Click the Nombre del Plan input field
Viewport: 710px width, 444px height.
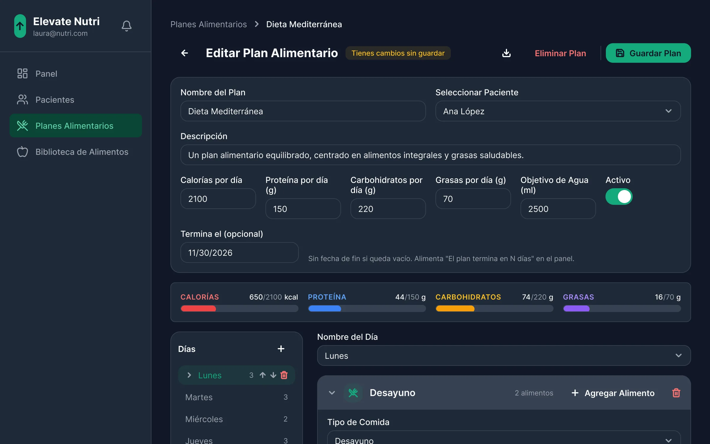pyautogui.click(x=303, y=111)
